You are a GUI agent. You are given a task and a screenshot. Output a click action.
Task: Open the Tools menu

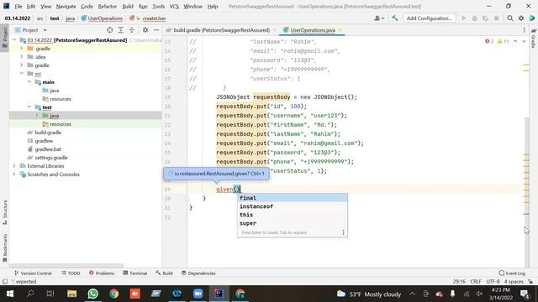158,6
